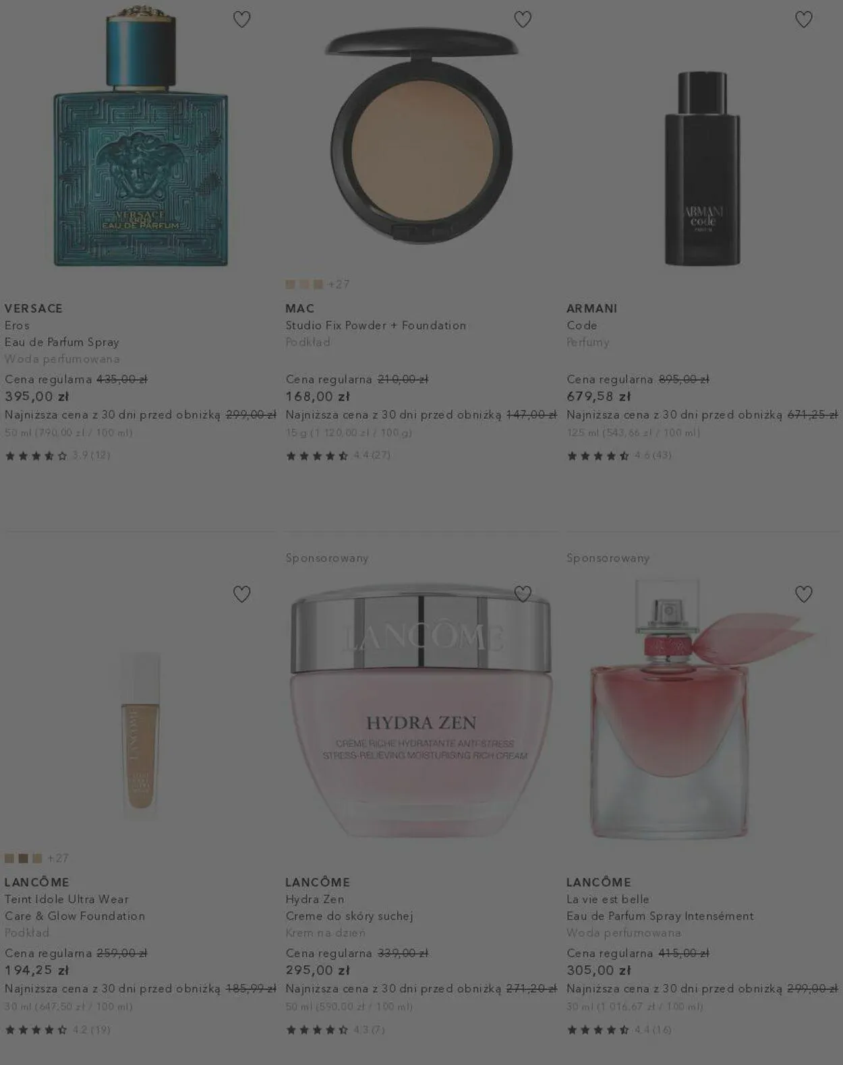This screenshot has width=843, height=1065.
Task: Click heart icon on Armani Code perfume
Action: (x=803, y=20)
